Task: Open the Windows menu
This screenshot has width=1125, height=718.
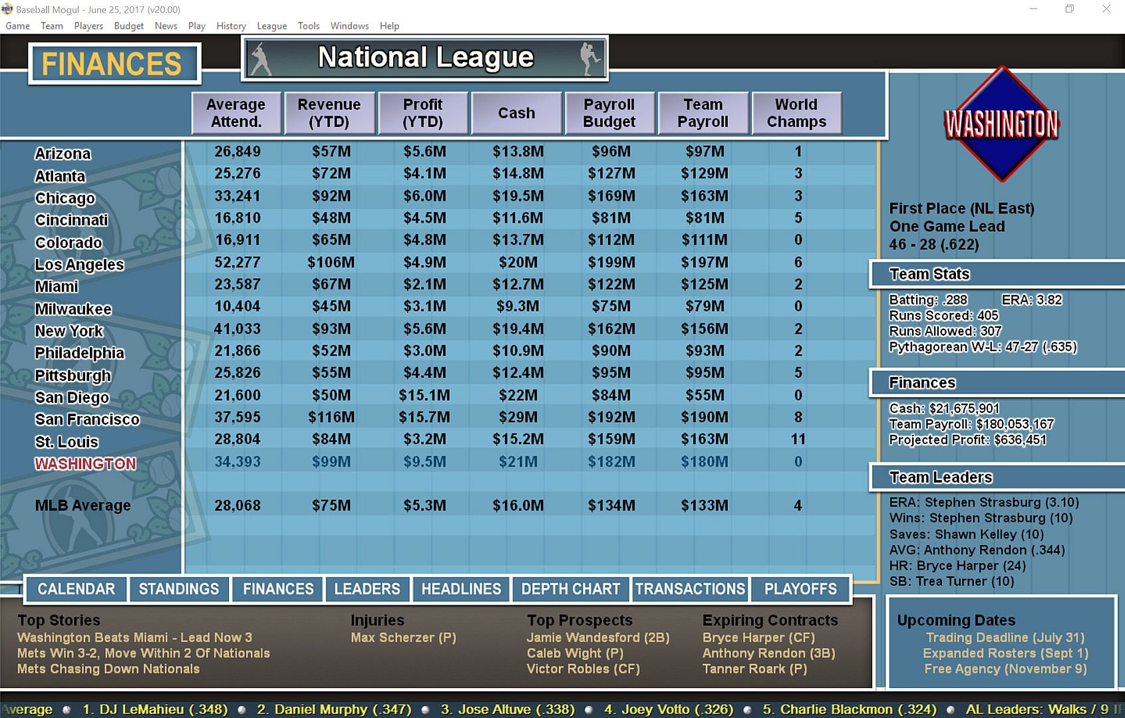Action: click(x=350, y=26)
